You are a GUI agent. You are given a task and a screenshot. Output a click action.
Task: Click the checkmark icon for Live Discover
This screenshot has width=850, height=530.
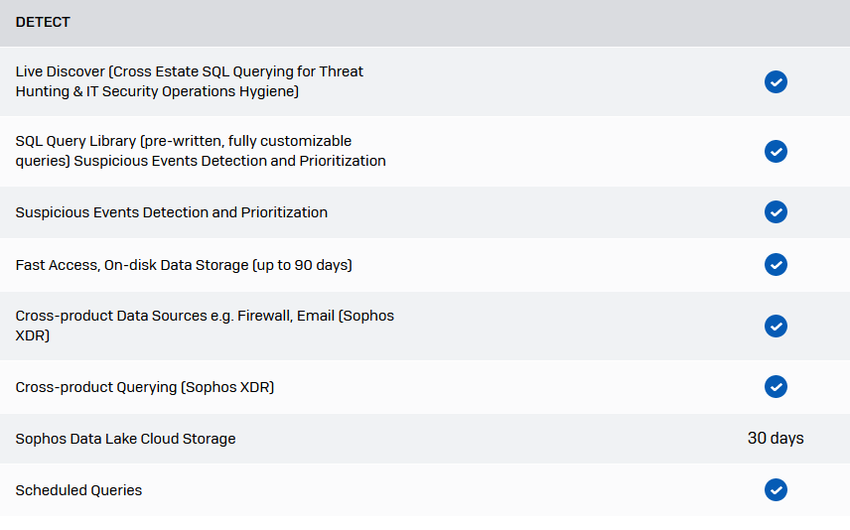tap(776, 81)
